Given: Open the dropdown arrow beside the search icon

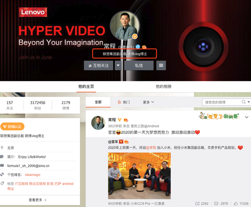Looking at the screenshot, I should click(249, 102).
